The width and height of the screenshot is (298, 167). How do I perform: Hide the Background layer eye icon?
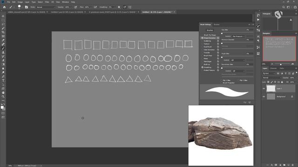pyautogui.click(x=264, y=96)
